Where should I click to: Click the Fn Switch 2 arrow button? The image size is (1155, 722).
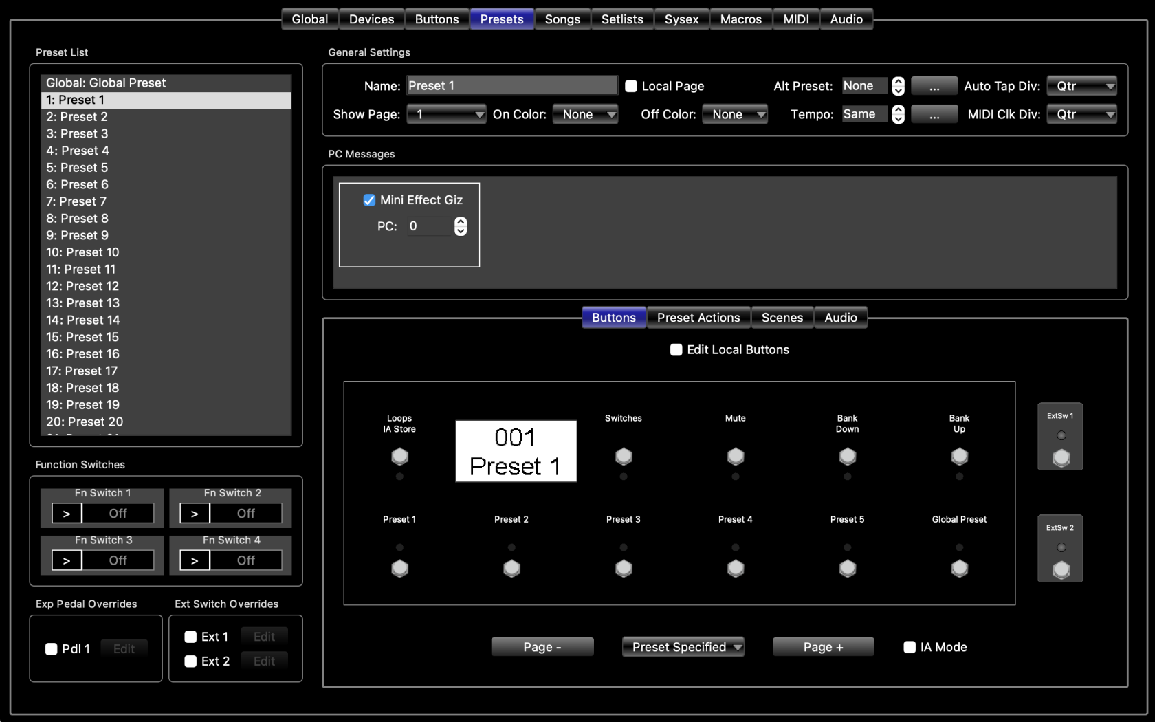tap(195, 513)
